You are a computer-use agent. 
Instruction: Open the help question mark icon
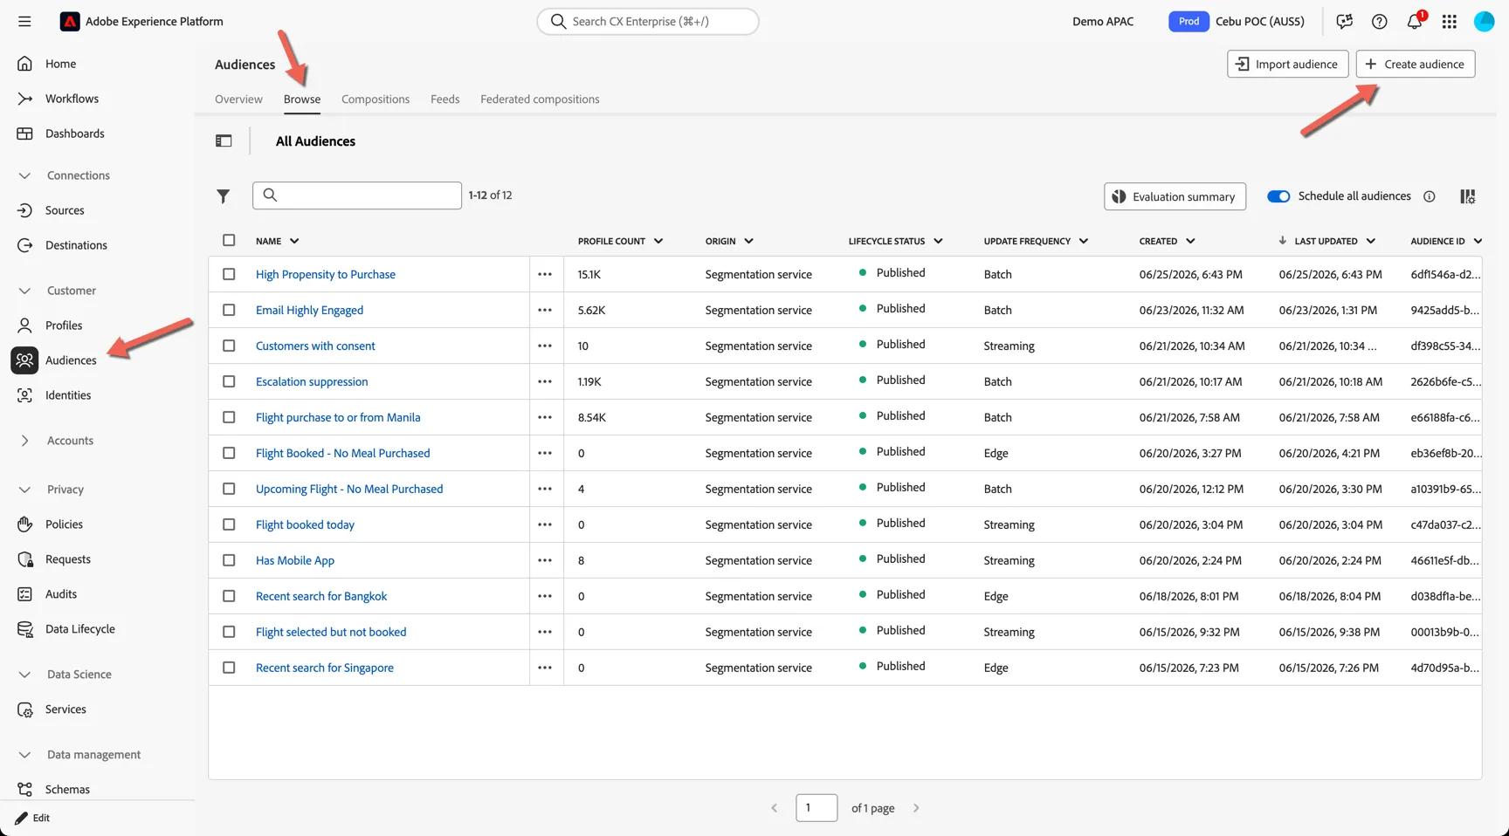click(1380, 22)
